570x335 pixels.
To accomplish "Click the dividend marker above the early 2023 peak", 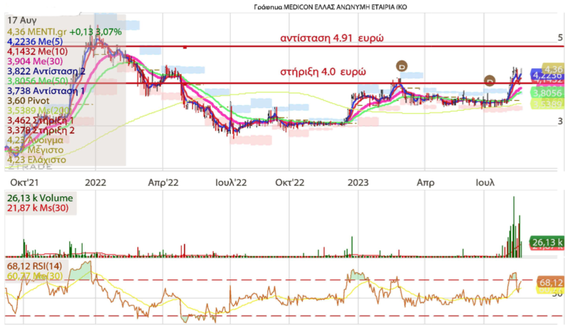I will click(x=402, y=65).
